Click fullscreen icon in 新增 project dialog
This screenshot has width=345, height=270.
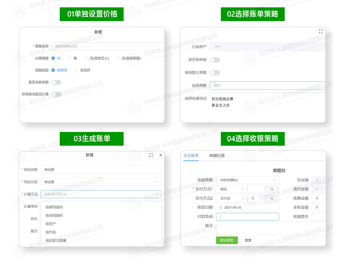click(x=151, y=155)
